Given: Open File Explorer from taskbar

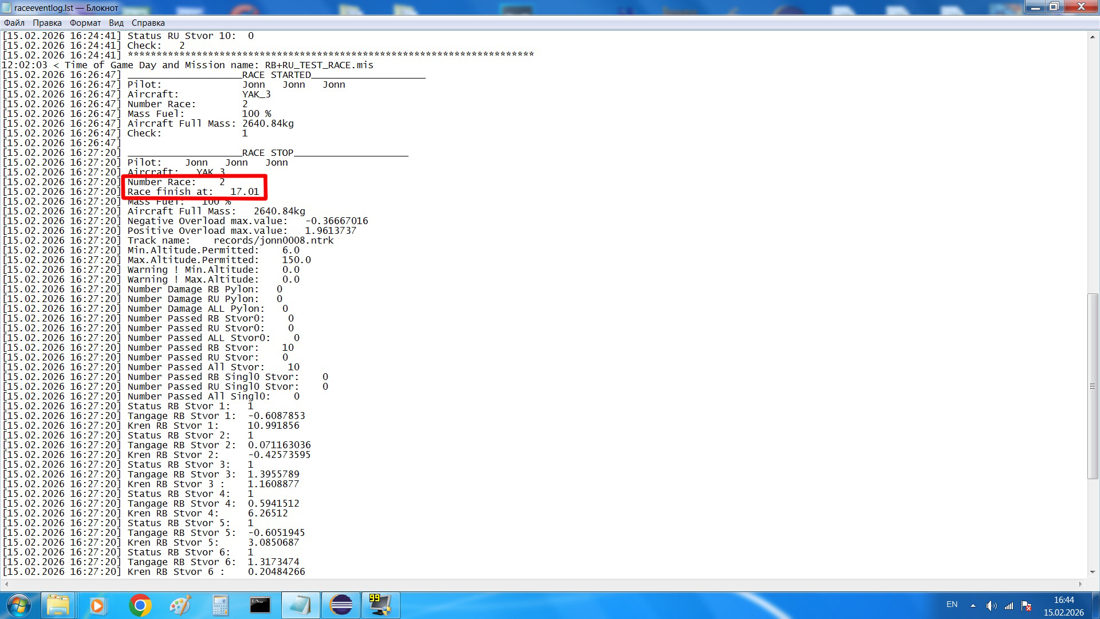Looking at the screenshot, I should point(58,605).
